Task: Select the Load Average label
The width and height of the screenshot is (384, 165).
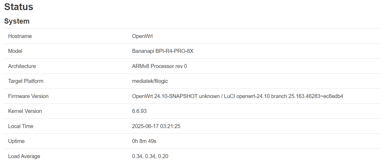Action: click(24, 156)
